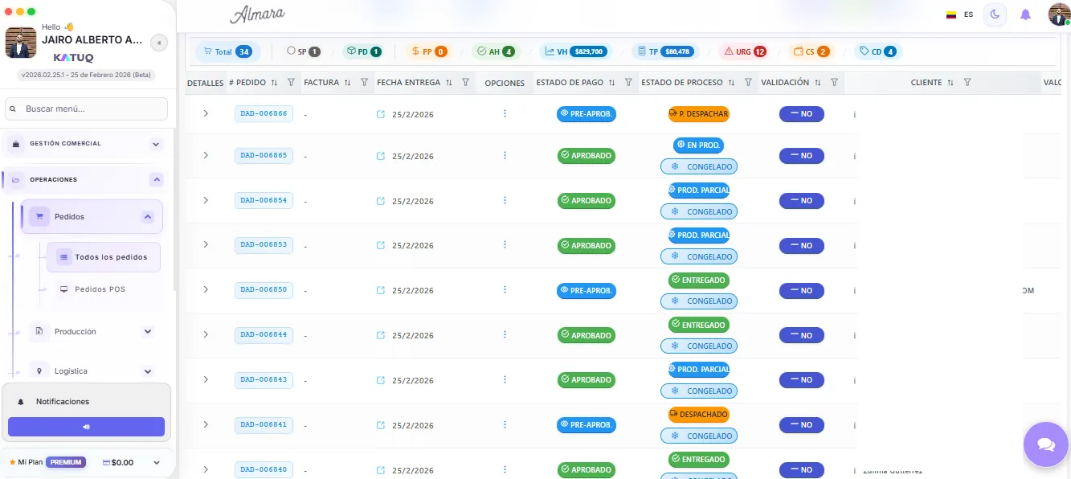1071x479 pixels.
Task: Open options menu for order DAD-006850
Action: click(505, 289)
